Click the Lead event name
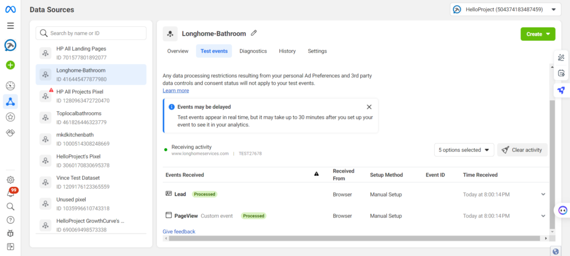The image size is (570, 256). [180, 194]
